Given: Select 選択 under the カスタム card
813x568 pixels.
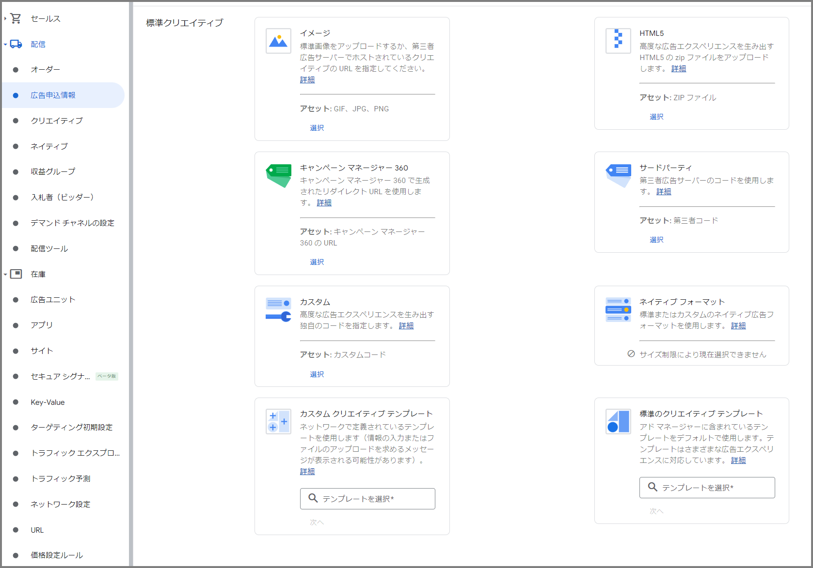Looking at the screenshot, I should (317, 374).
